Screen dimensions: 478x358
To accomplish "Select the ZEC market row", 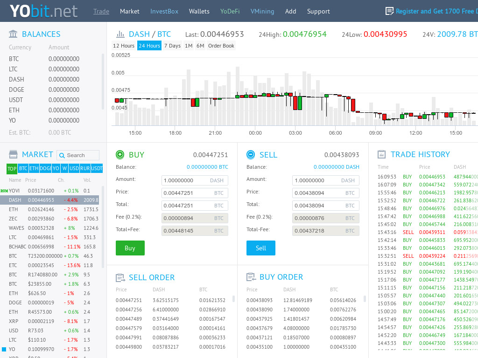I will (49, 219).
